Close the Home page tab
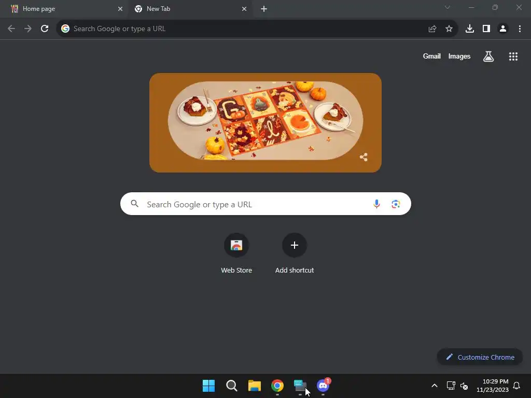 click(x=120, y=9)
